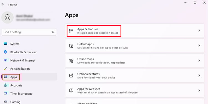
Task: Open Personalization category
Action: [x=29, y=69]
